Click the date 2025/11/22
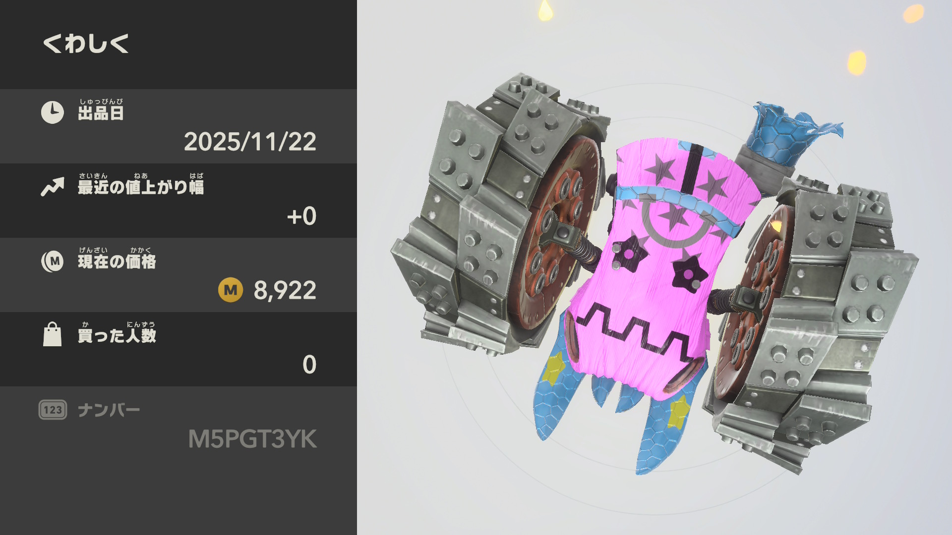Viewport: 952px width, 535px height. (250, 142)
